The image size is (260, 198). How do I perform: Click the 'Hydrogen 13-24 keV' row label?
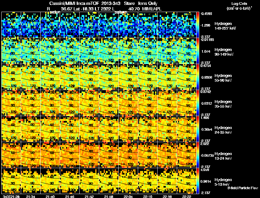coord(223,156)
